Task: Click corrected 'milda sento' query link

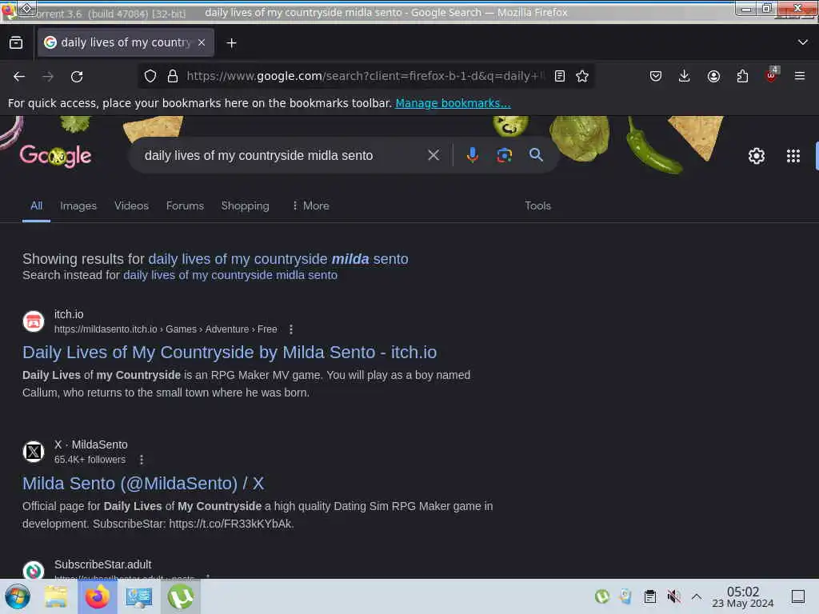Action: point(278,259)
